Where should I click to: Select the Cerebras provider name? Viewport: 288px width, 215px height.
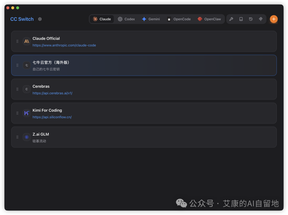[41, 86]
